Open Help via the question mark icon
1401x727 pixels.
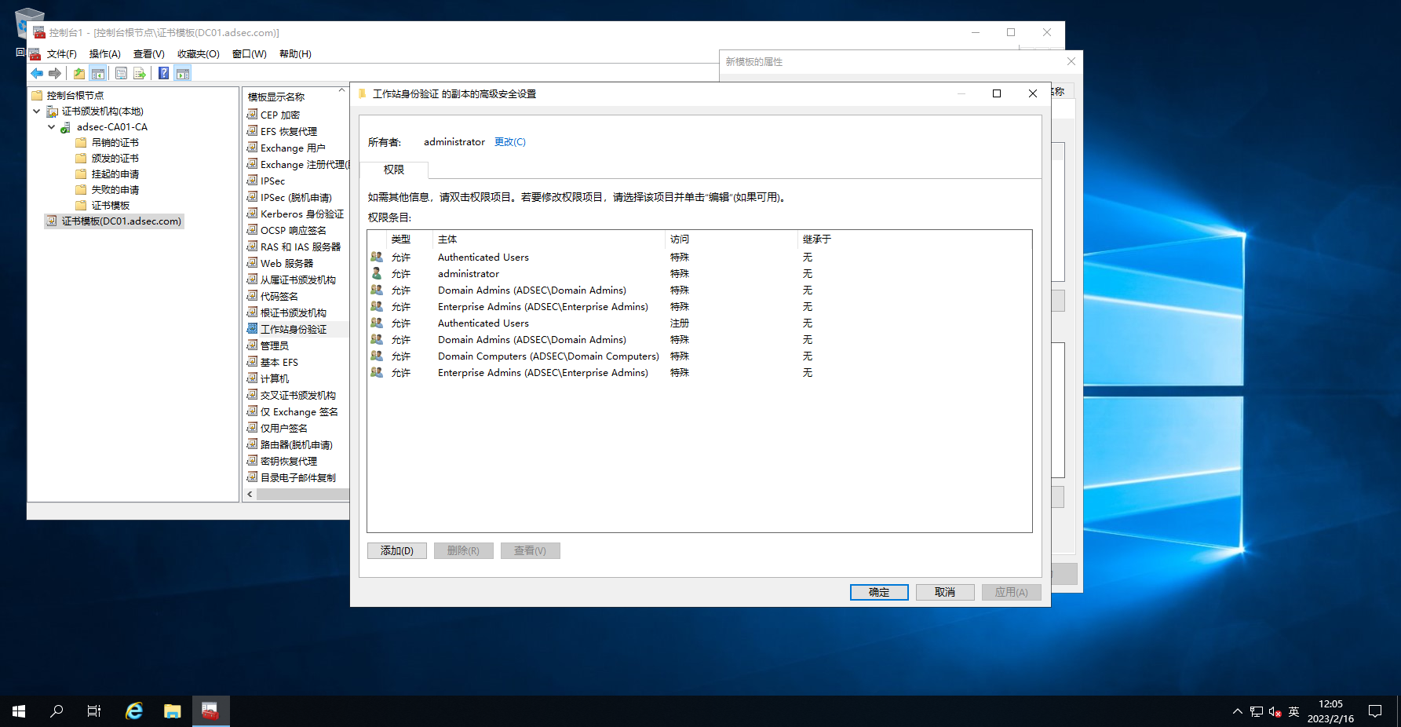[x=163, y=74]
